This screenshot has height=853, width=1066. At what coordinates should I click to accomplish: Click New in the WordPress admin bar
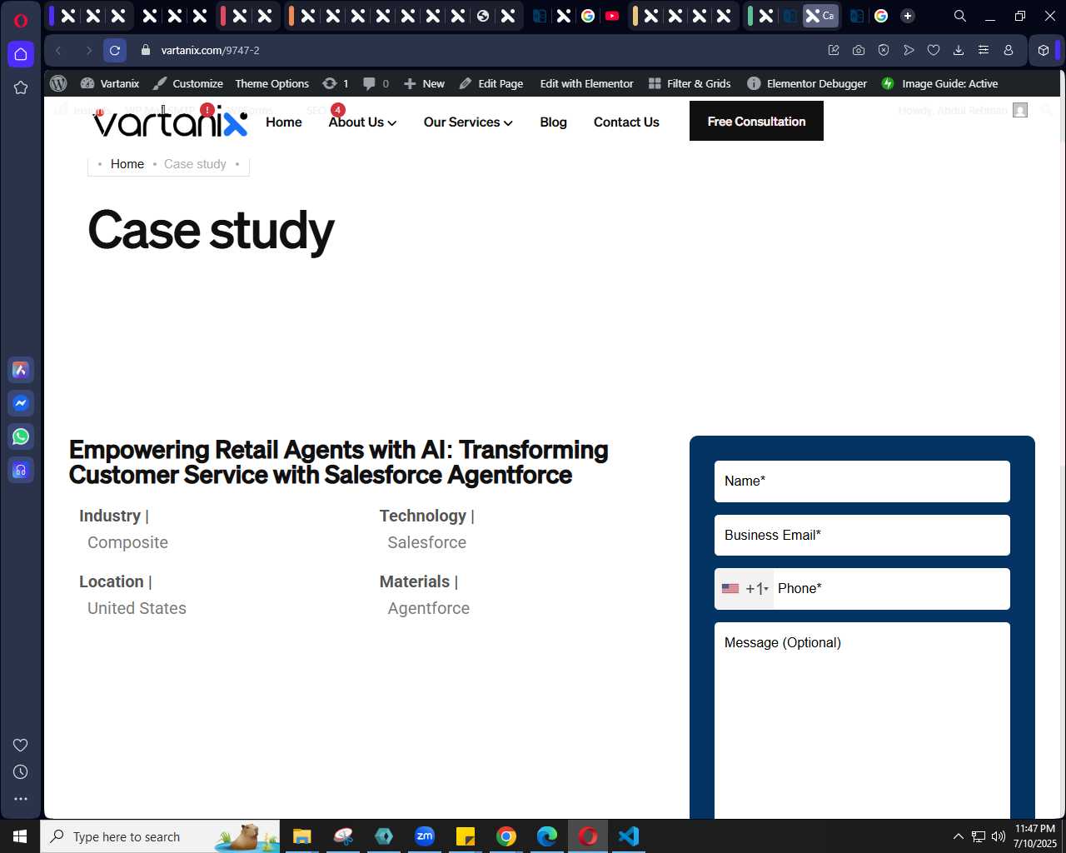click(424, 83)
